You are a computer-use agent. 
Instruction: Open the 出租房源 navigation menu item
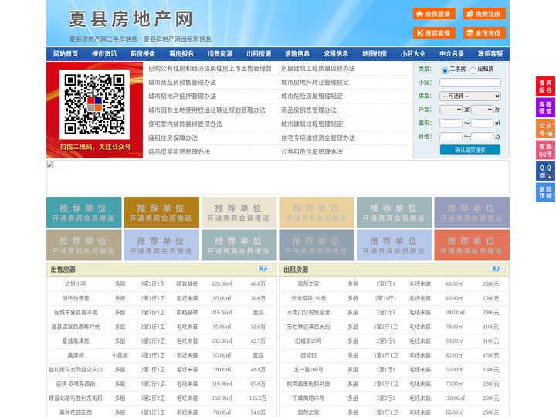(259, 54)
